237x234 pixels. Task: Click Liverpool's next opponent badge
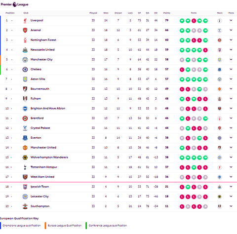220,21
